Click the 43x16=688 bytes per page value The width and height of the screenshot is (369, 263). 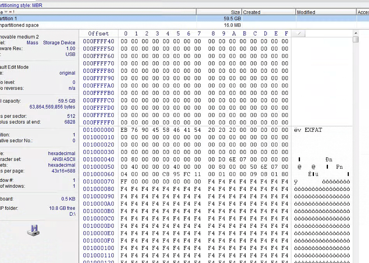63,171
